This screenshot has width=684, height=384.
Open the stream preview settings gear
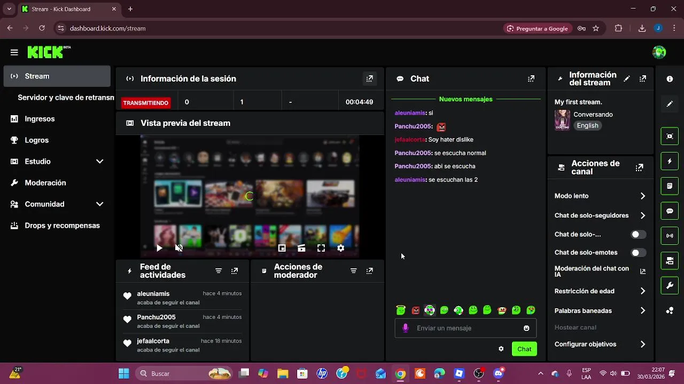coord(340,248)
